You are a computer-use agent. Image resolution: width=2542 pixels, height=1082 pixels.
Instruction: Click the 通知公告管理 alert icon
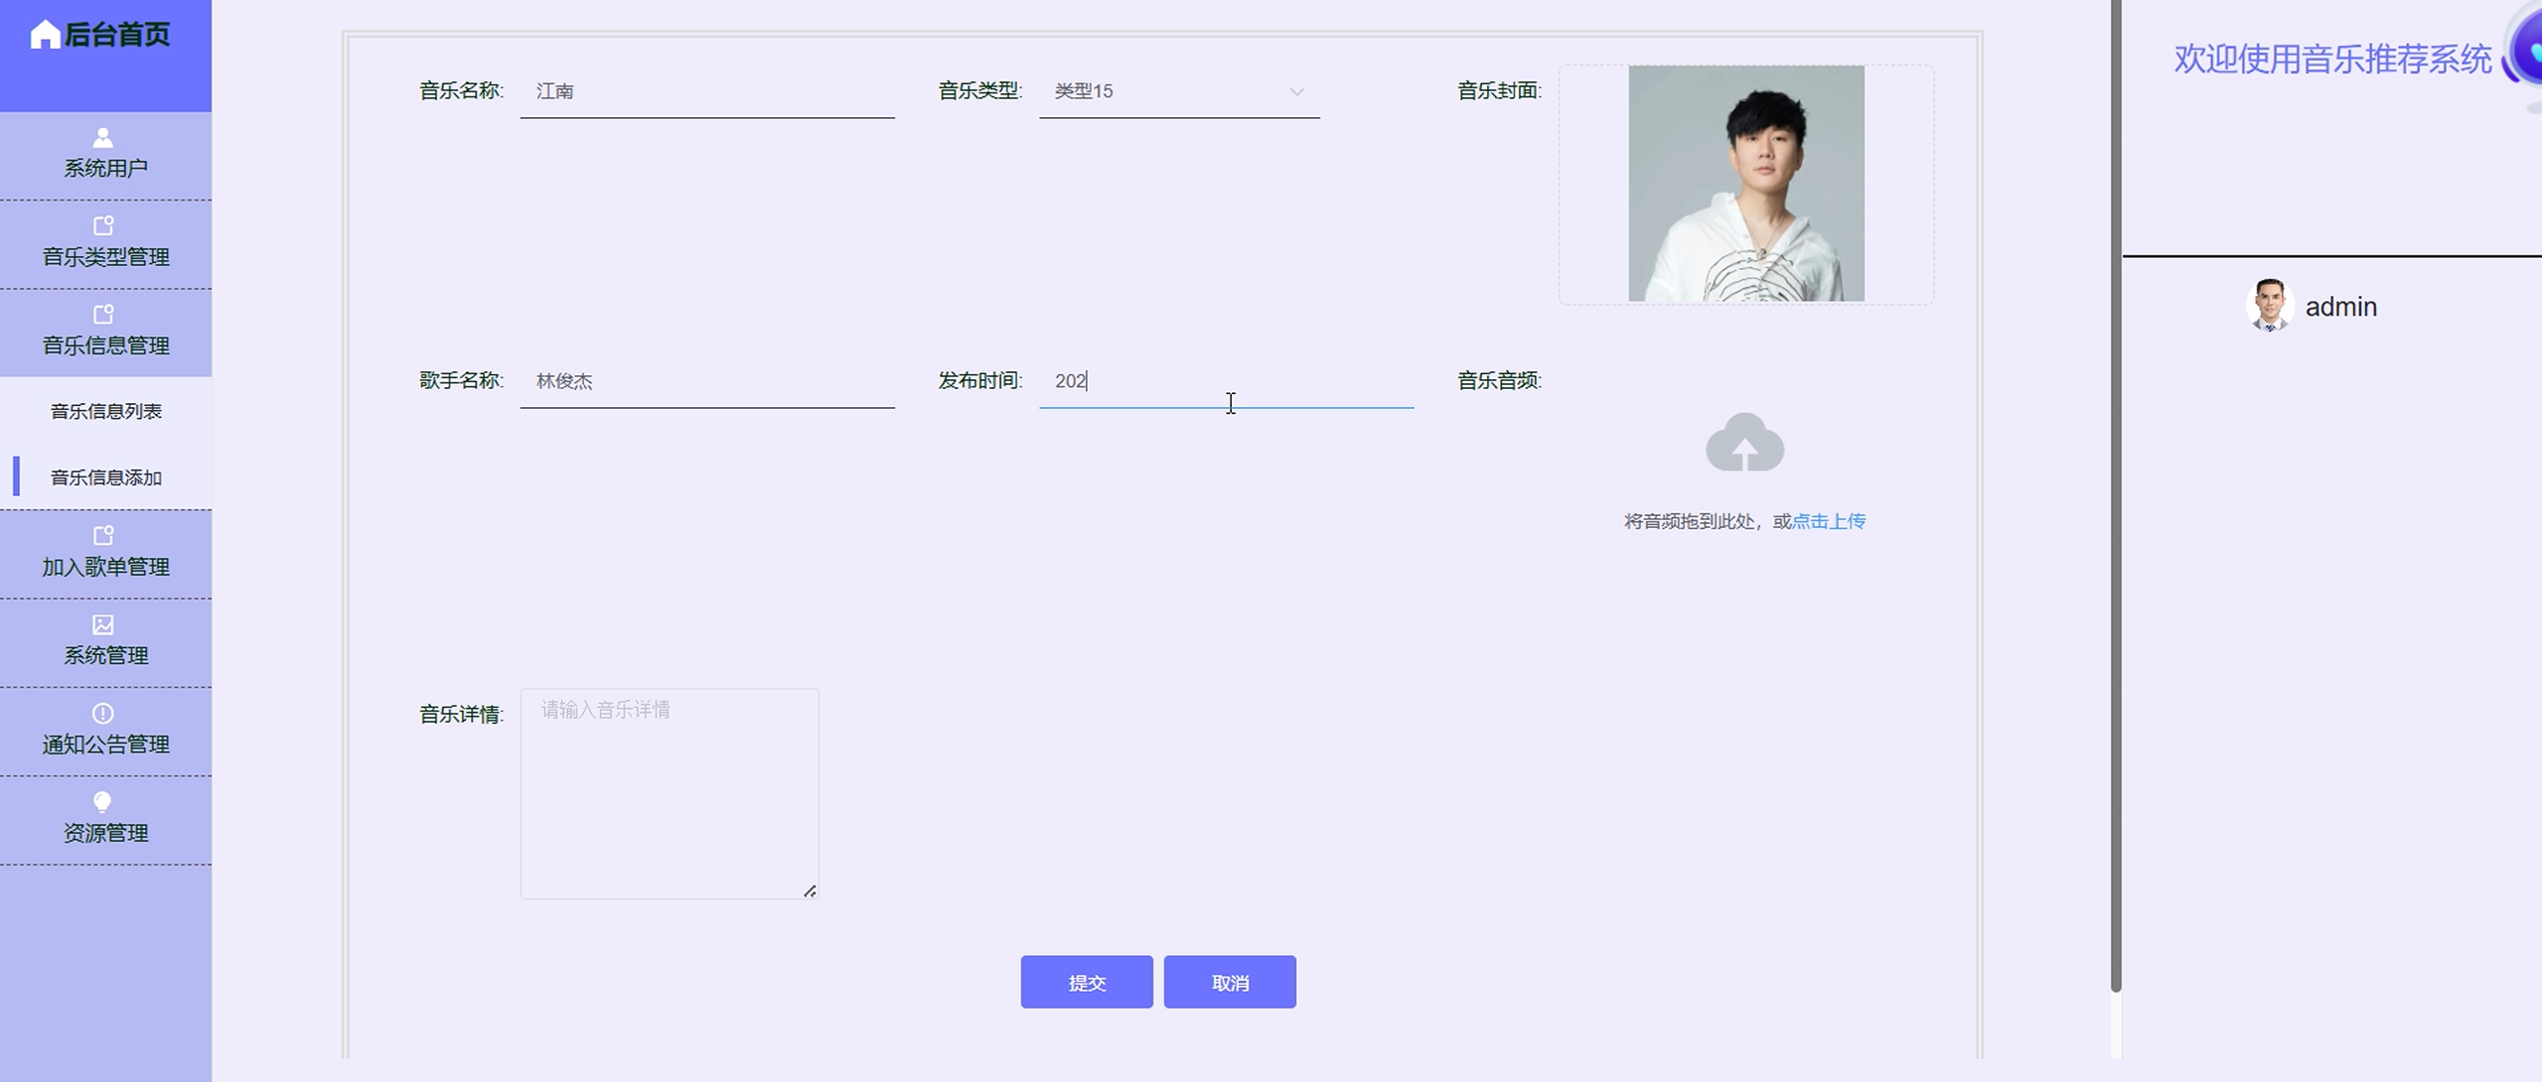point(103,713)
